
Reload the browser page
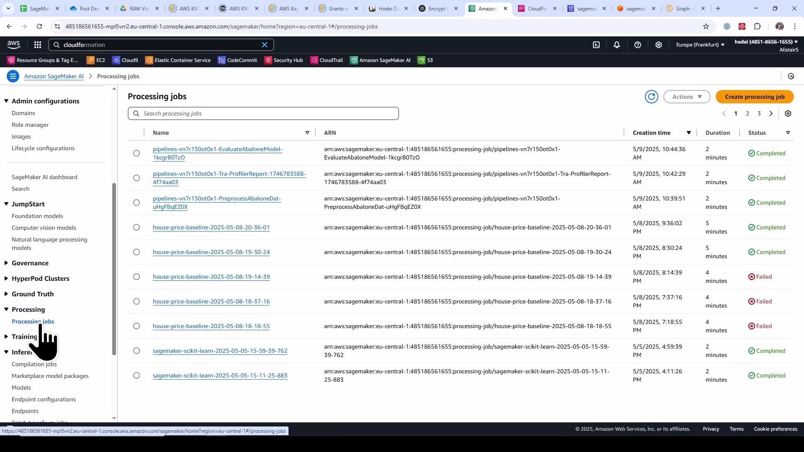[39, 26]
